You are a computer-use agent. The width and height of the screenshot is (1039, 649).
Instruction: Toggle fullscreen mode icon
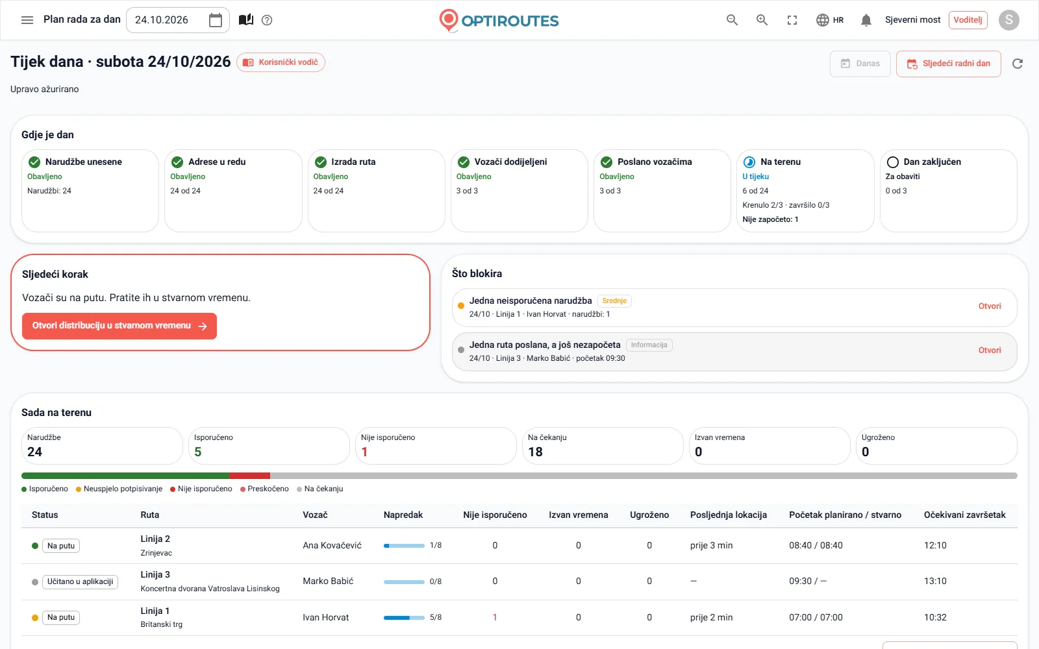click(x=792, y=20)
